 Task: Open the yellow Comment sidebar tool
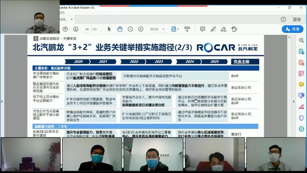click(301, 85)
